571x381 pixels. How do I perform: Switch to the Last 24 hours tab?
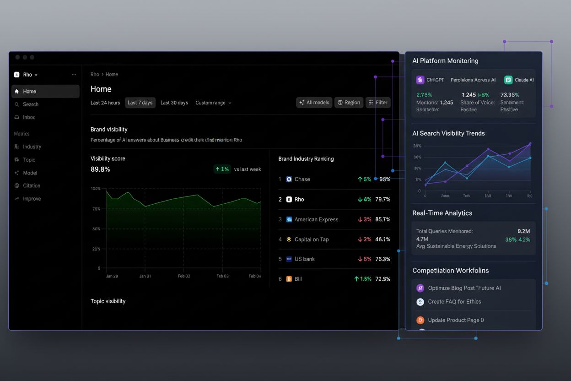point(105,103)
